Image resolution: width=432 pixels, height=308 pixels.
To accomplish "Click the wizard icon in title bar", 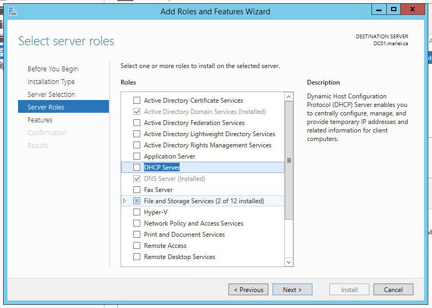I will (13, 11).
